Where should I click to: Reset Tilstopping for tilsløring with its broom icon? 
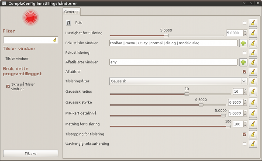(253, 134)
